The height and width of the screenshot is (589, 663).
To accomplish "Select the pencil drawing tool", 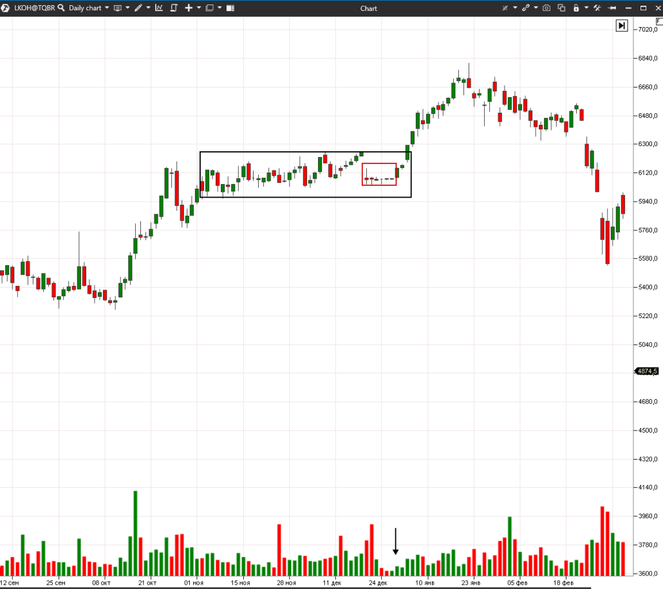I will click(138, 8).
